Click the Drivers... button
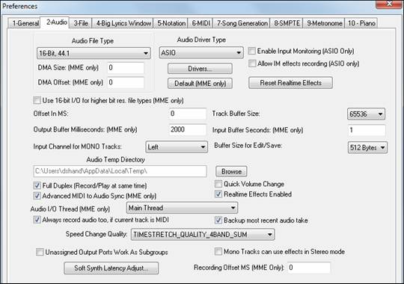404x284 pixels. [200, 69]
